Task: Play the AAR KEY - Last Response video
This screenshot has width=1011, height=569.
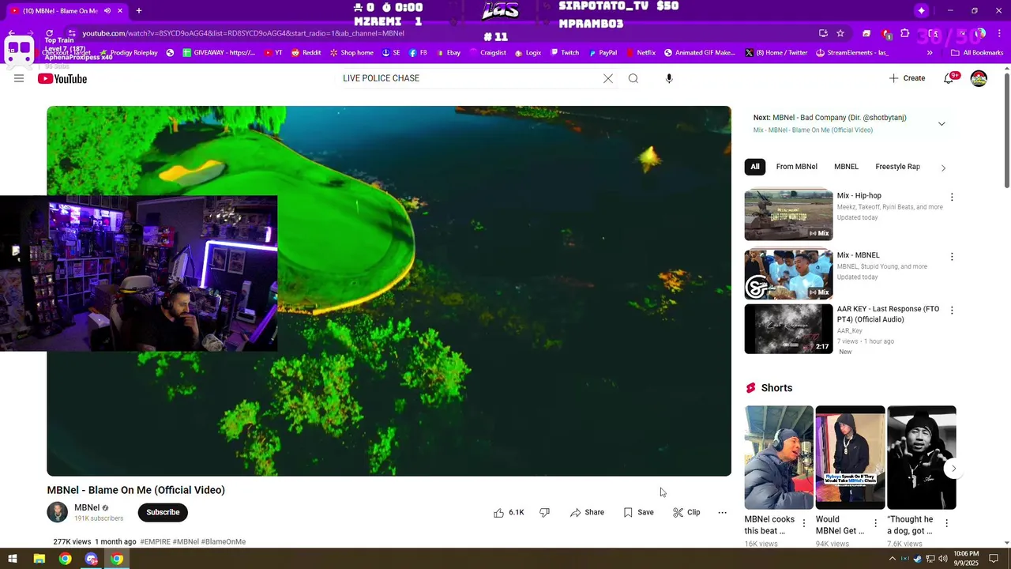Action: click(x=788, y=328)
